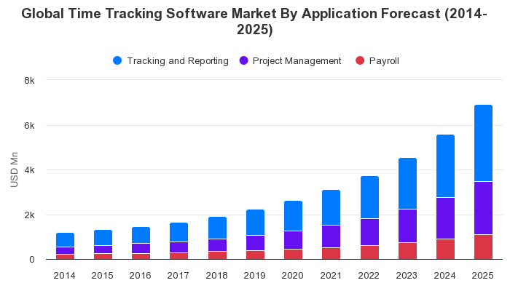This screenshot has width=510, height=291.
Task: Click the USD Mn axis title
Action: pyautogui.click(x=15, y=170)
